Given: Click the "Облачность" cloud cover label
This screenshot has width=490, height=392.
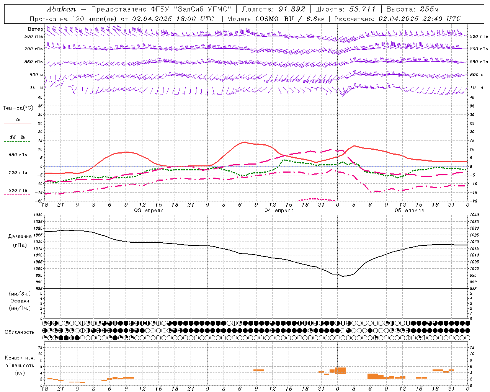Looking at the screenshot, I should pyautogui.click(x=20, y=332).
